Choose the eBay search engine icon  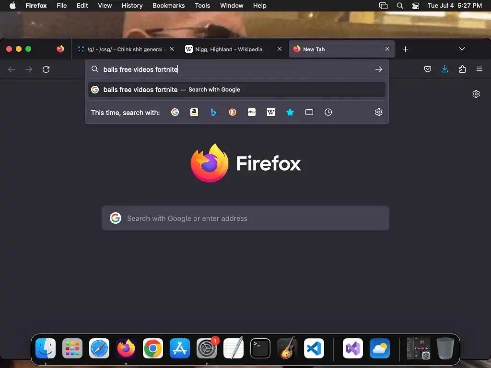point(252,112)
